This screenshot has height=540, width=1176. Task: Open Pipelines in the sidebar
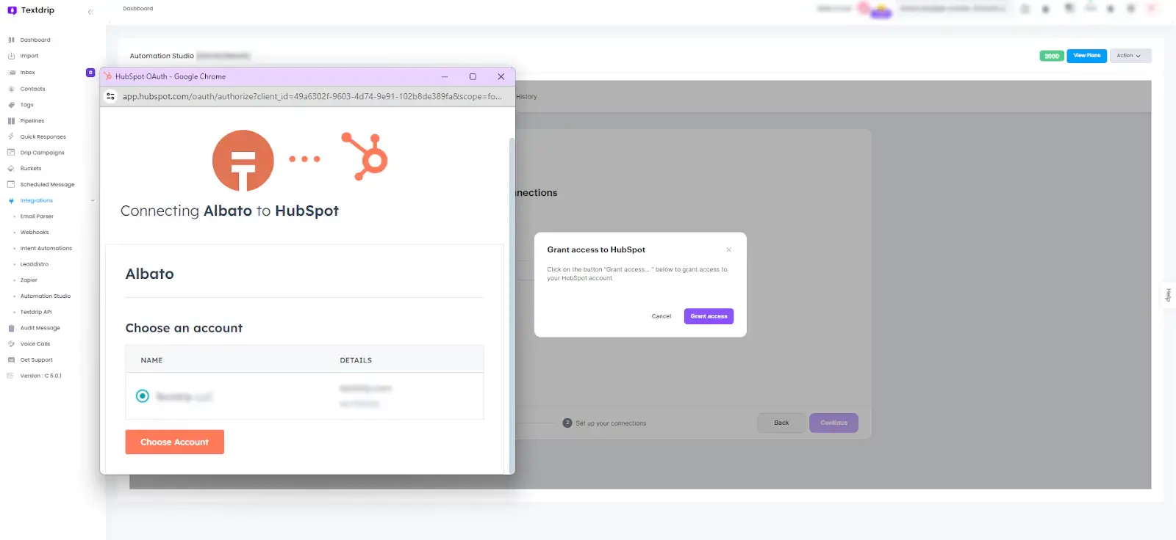32,121
